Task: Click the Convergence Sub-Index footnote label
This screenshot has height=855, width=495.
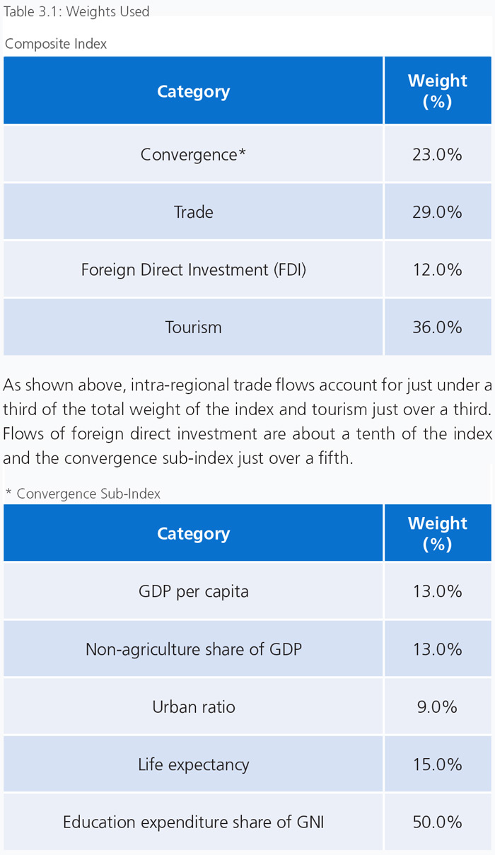Action: 83,494
